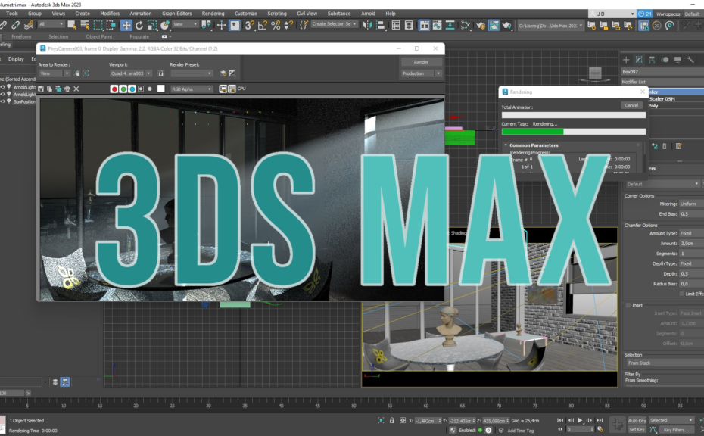Viewport: 704px width, 436px height.
Task: Open the Display tab in command panel
Action: [678, 59]
